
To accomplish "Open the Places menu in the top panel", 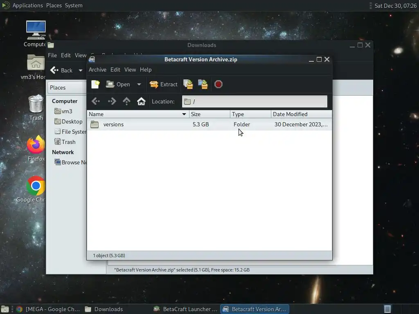I will (x=54, y=5).
